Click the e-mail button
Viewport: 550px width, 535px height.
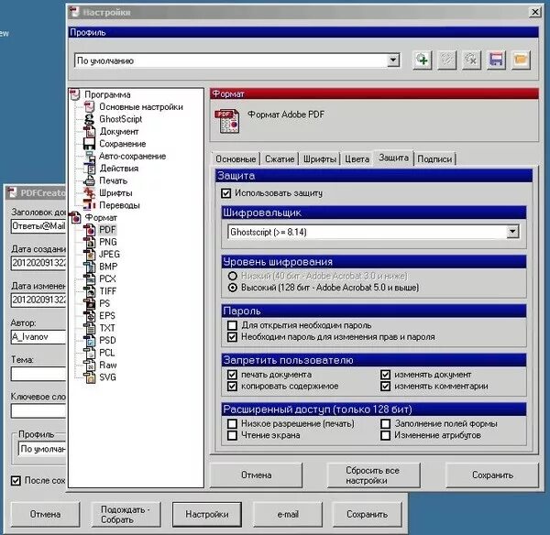click(x=288, y=514)
